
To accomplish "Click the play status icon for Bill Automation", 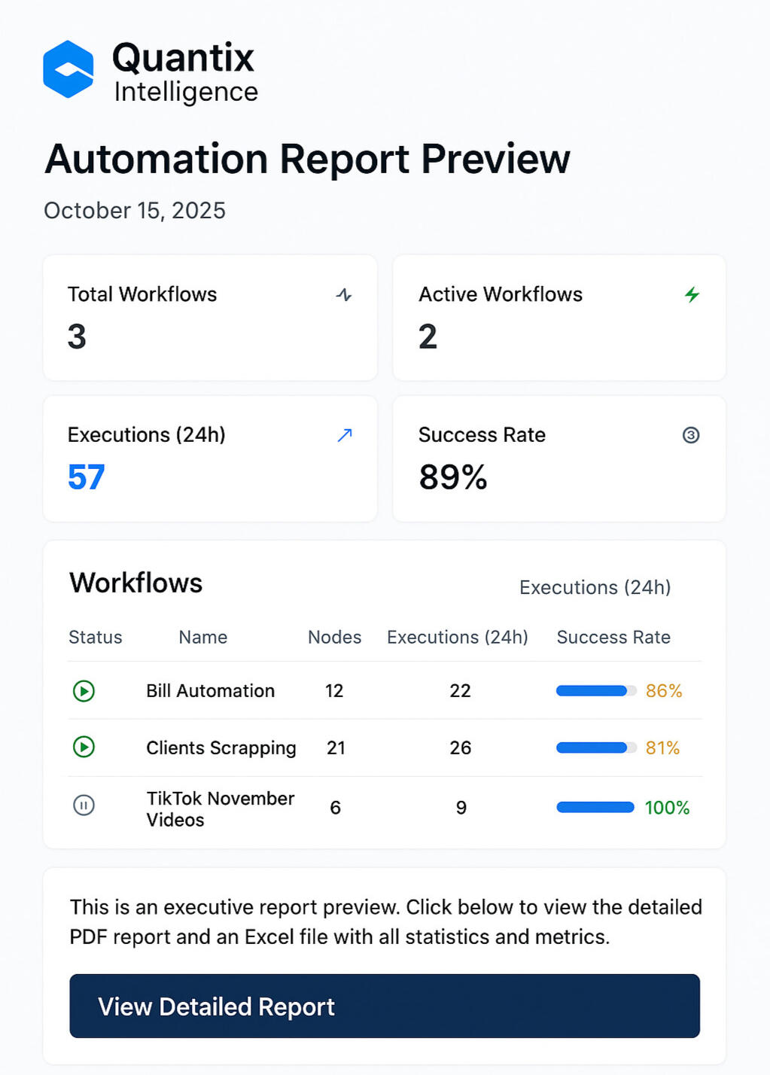I will pos(84,691).
